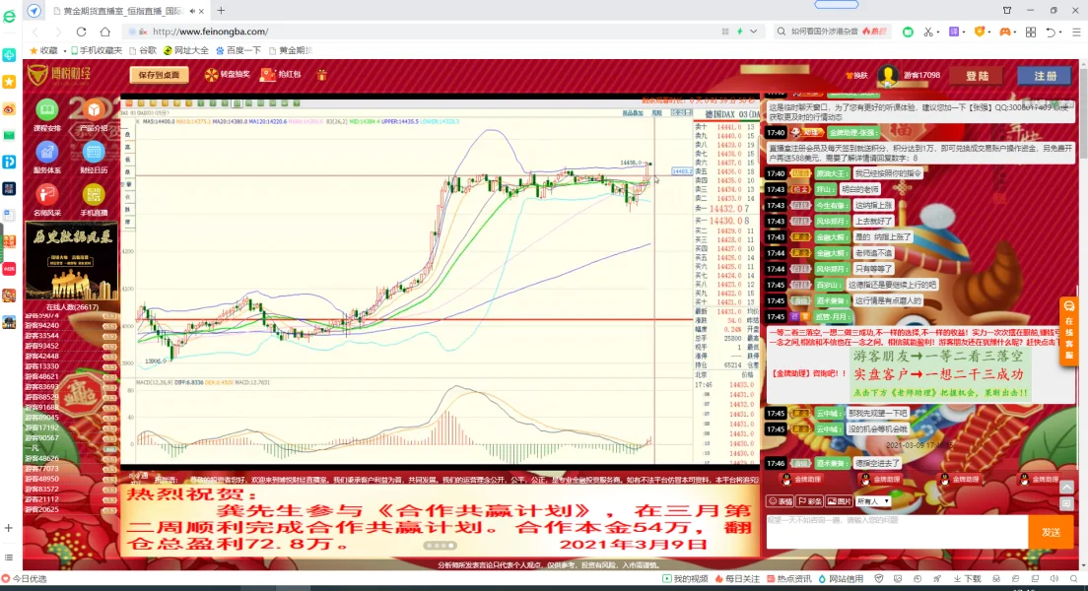Expand the address bar dropdown chevron
Screen dimensions: 1088x591
[x=754, y=32]
